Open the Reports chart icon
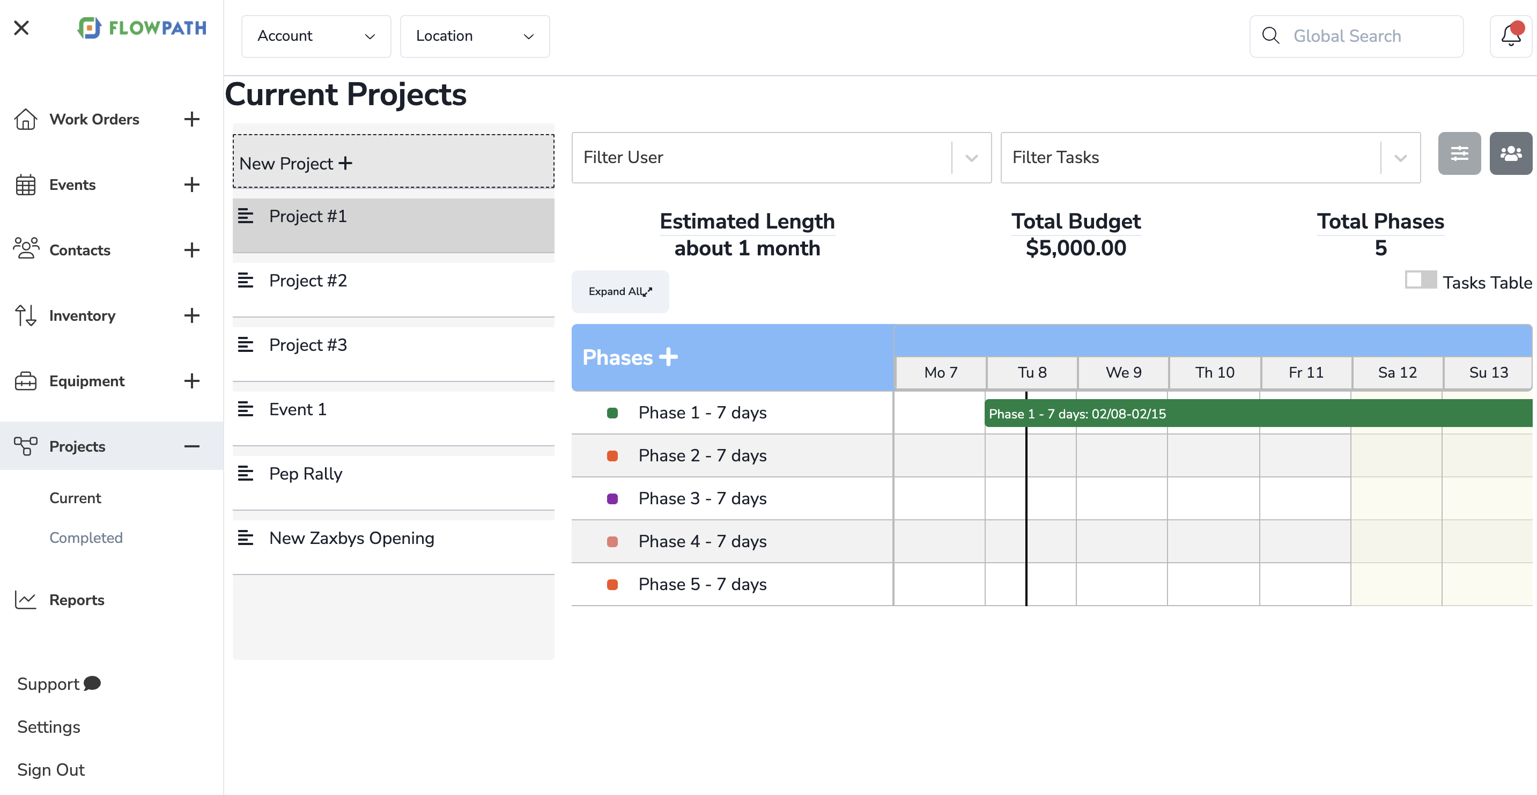Image resolution: width=1537 pixels, height=795 pixels. 26,600
